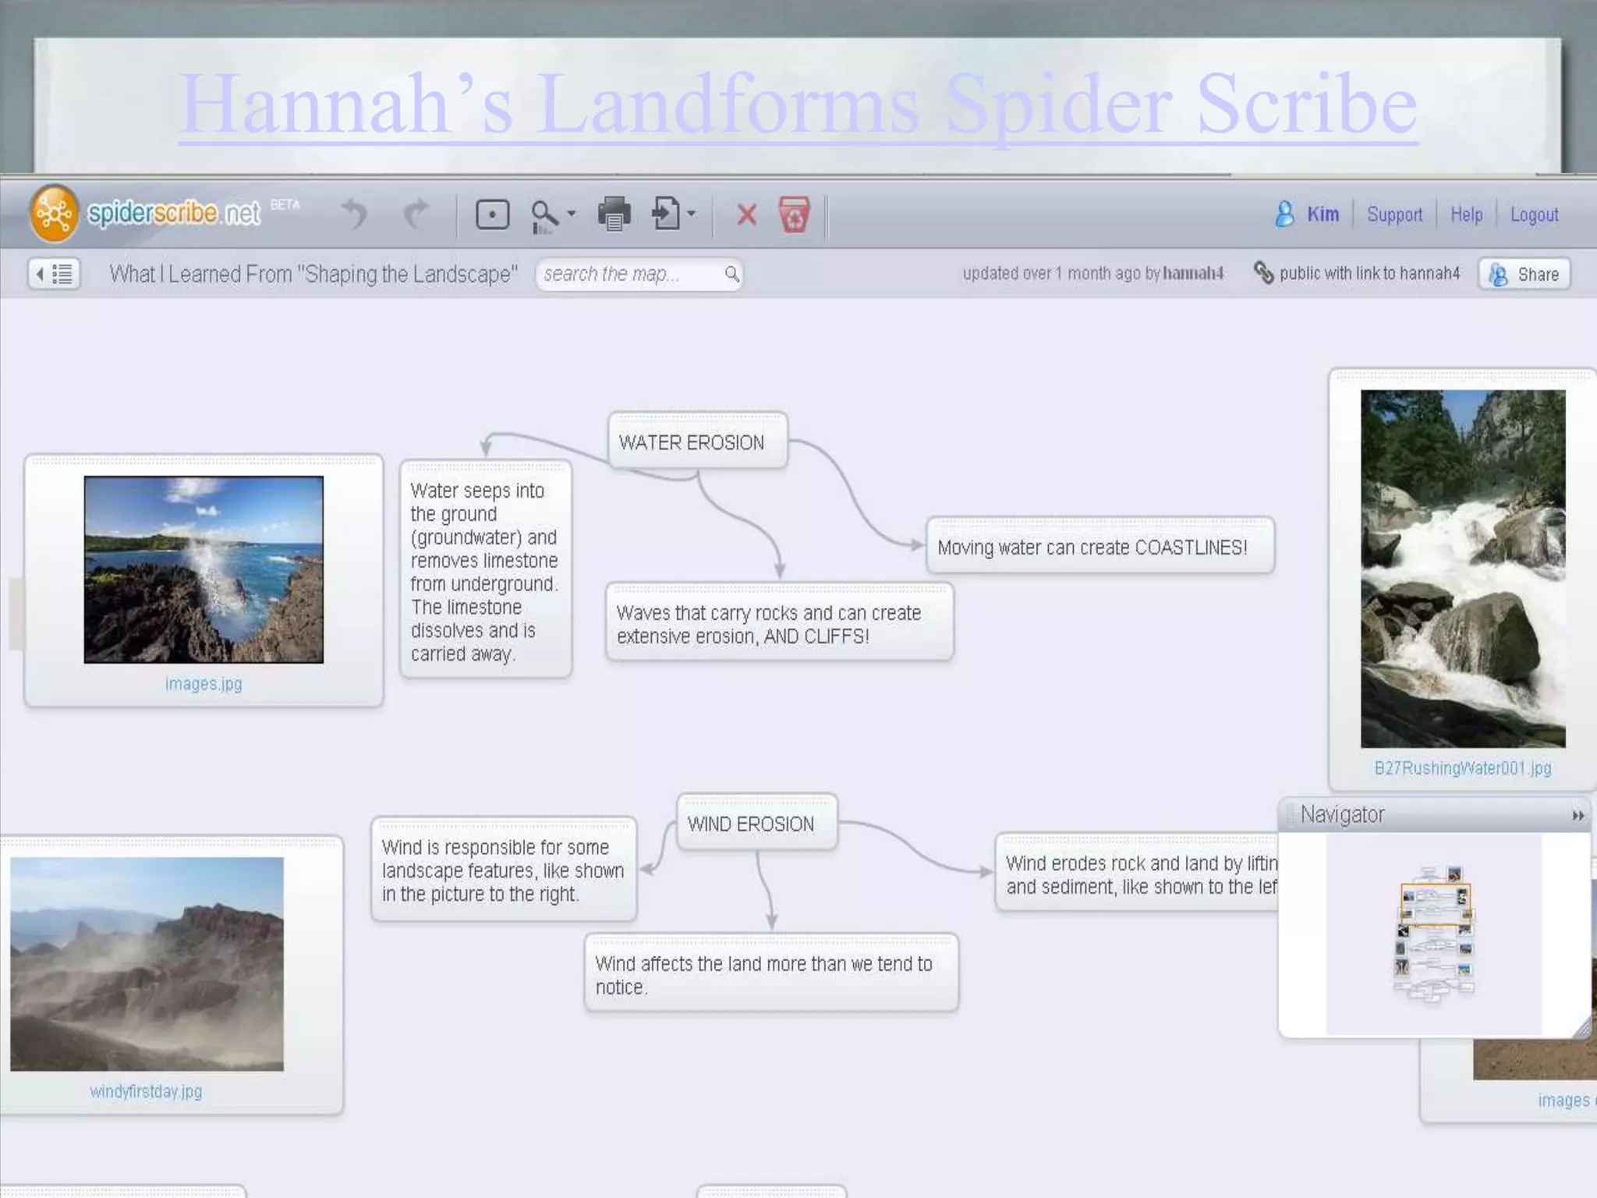Click the coastline blowhole image thumbnail
This screenshot has height=1198, width=1597.
(x=204, y=569)
